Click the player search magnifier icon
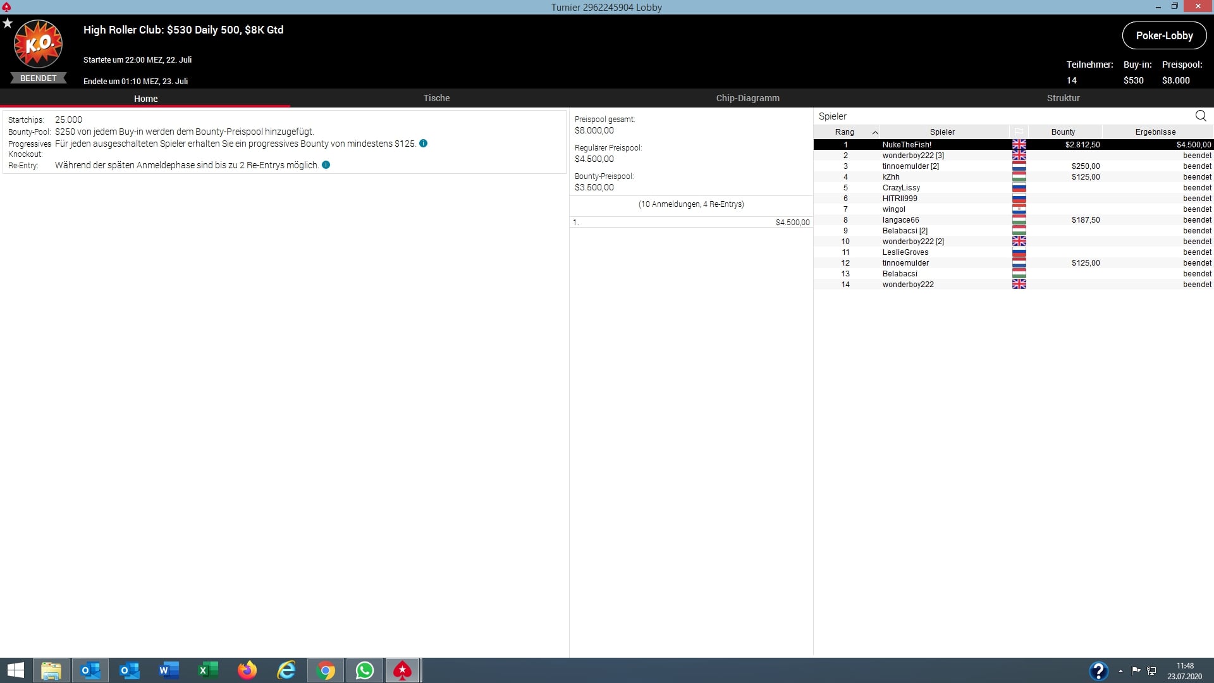 [1200, 116]
